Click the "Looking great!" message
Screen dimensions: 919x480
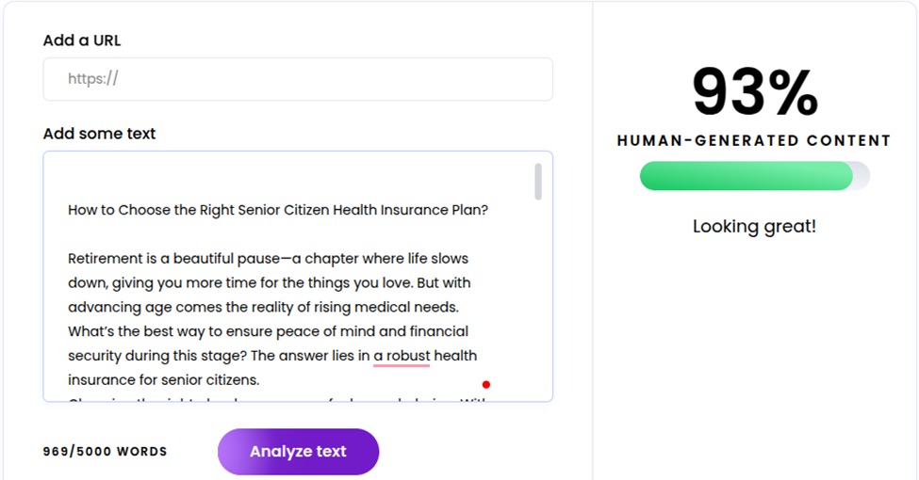pyautogui.click(x=754, y=226)
